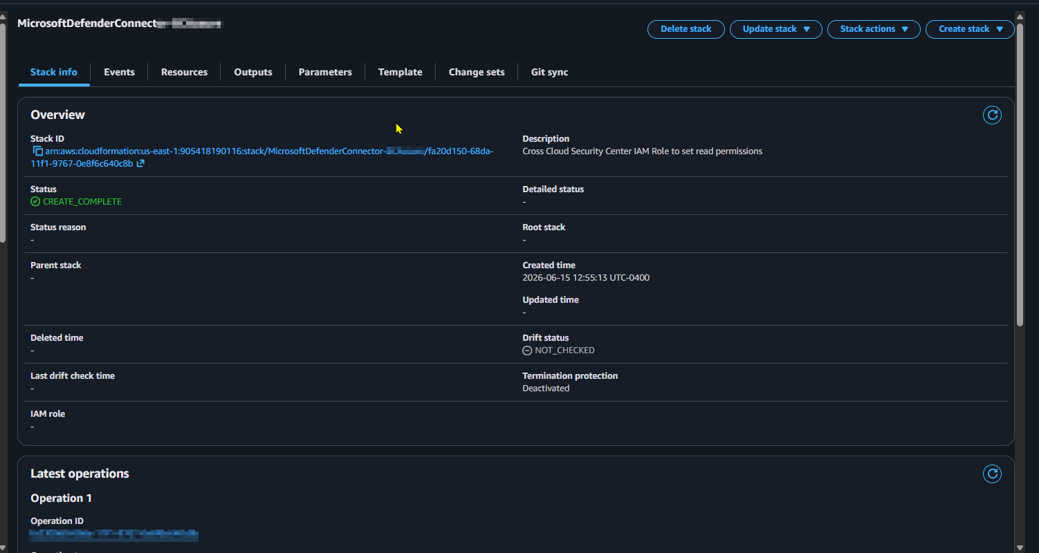Open Stack ID external link icon
The image size is (1039, 553).
(x=140, y=163)
